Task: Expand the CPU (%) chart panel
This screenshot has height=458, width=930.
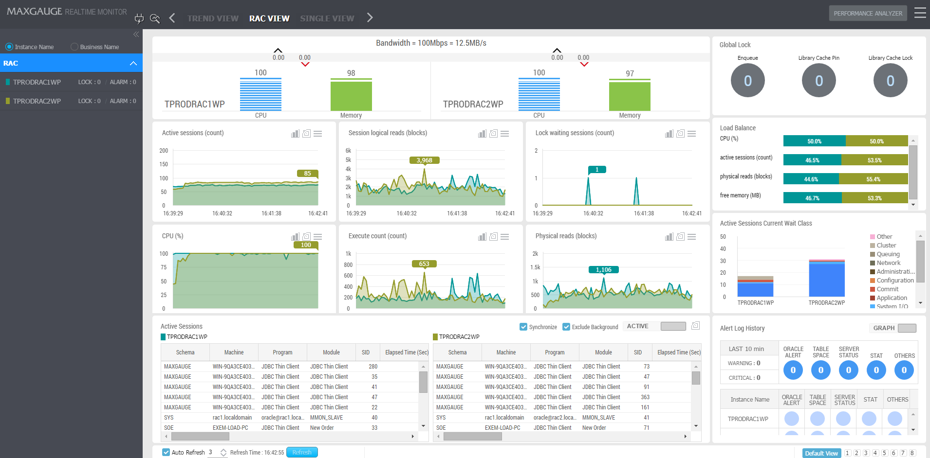Action: pos(306,236)
